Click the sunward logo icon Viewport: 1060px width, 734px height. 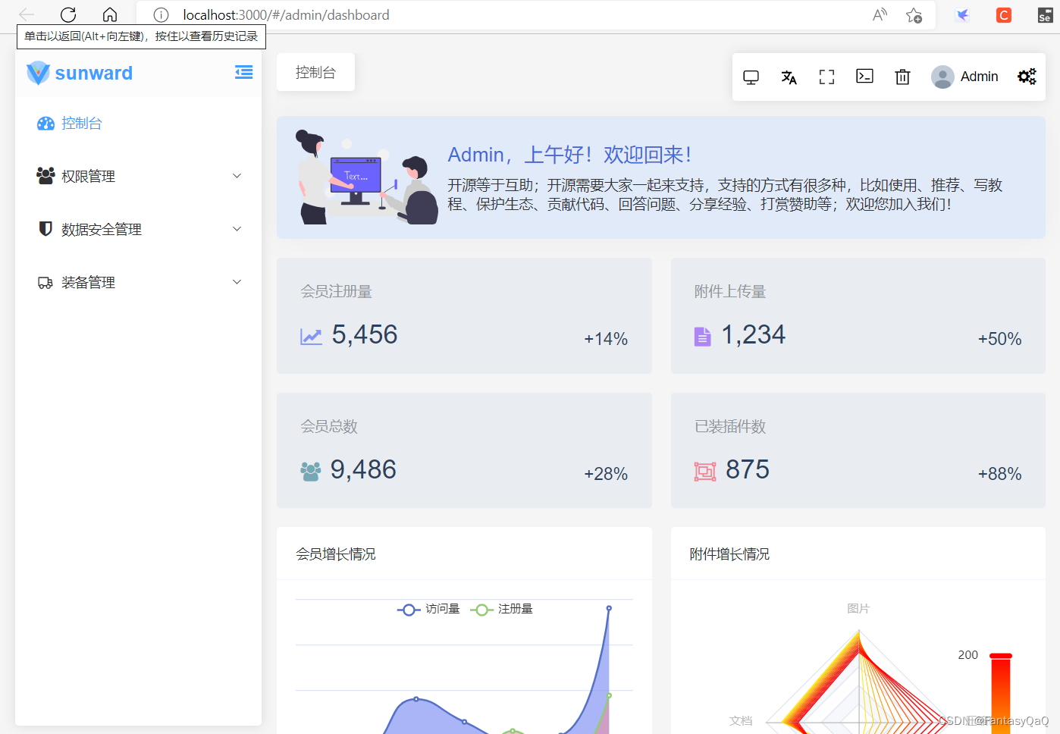[x=38, y=73]
